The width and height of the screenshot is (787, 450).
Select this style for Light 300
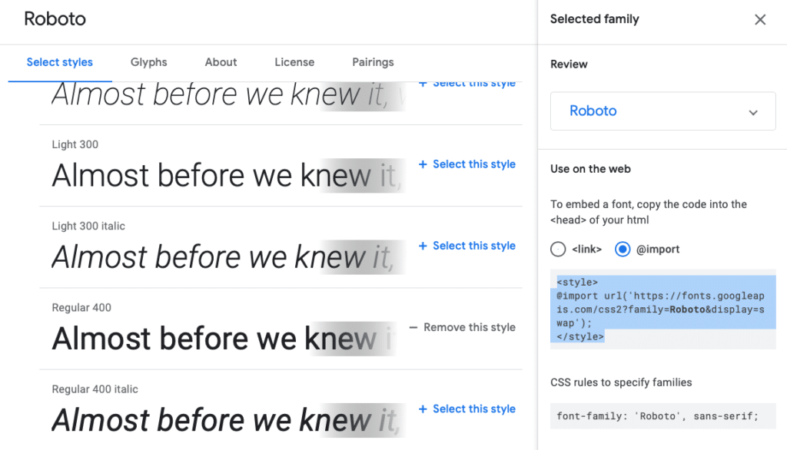tap(473, 164)
